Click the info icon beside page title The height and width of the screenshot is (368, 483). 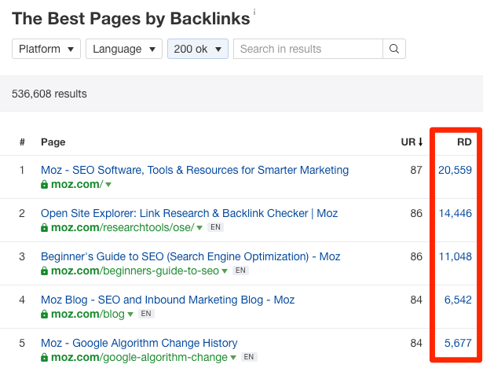tap(254, 13)
